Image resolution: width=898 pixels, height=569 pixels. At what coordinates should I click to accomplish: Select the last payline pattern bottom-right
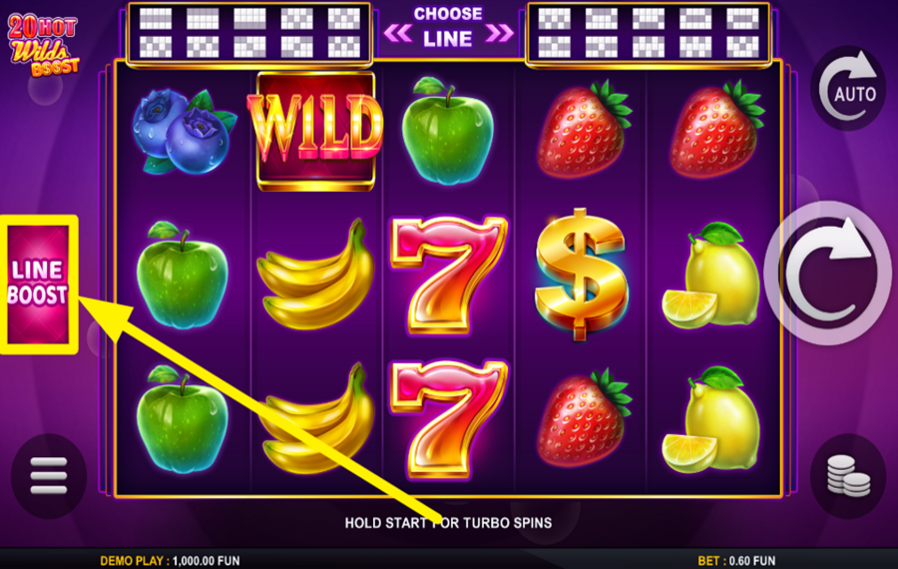point(742,46)
